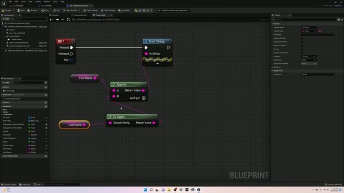Toggle Private checkbox in Details
The image size is (344, 193).
pos(302,49)
